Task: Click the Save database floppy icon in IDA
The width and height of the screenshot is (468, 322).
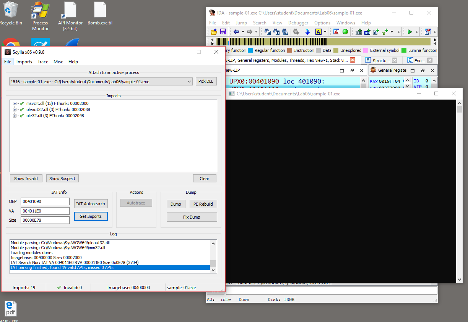Action: pos(223,32)
